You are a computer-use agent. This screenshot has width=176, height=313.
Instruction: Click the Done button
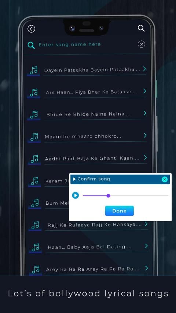[119, 211]
